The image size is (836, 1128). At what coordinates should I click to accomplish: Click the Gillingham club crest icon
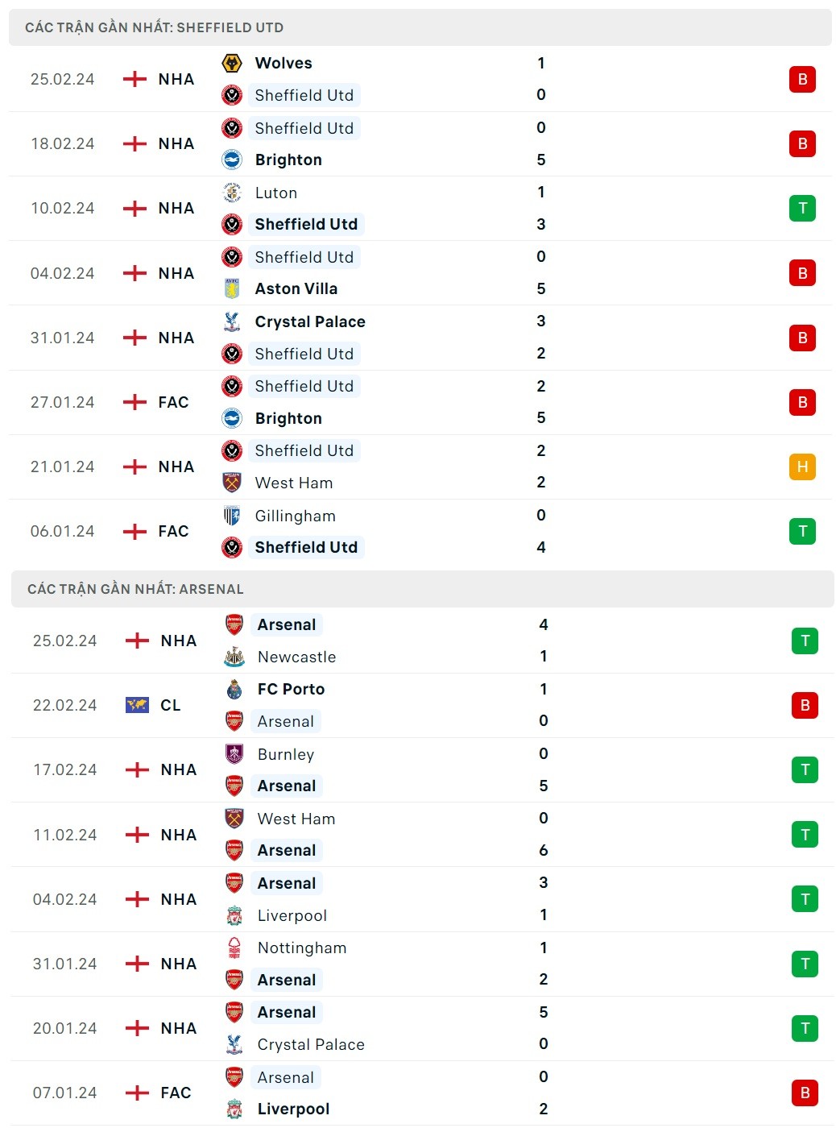tap(232, 516)
